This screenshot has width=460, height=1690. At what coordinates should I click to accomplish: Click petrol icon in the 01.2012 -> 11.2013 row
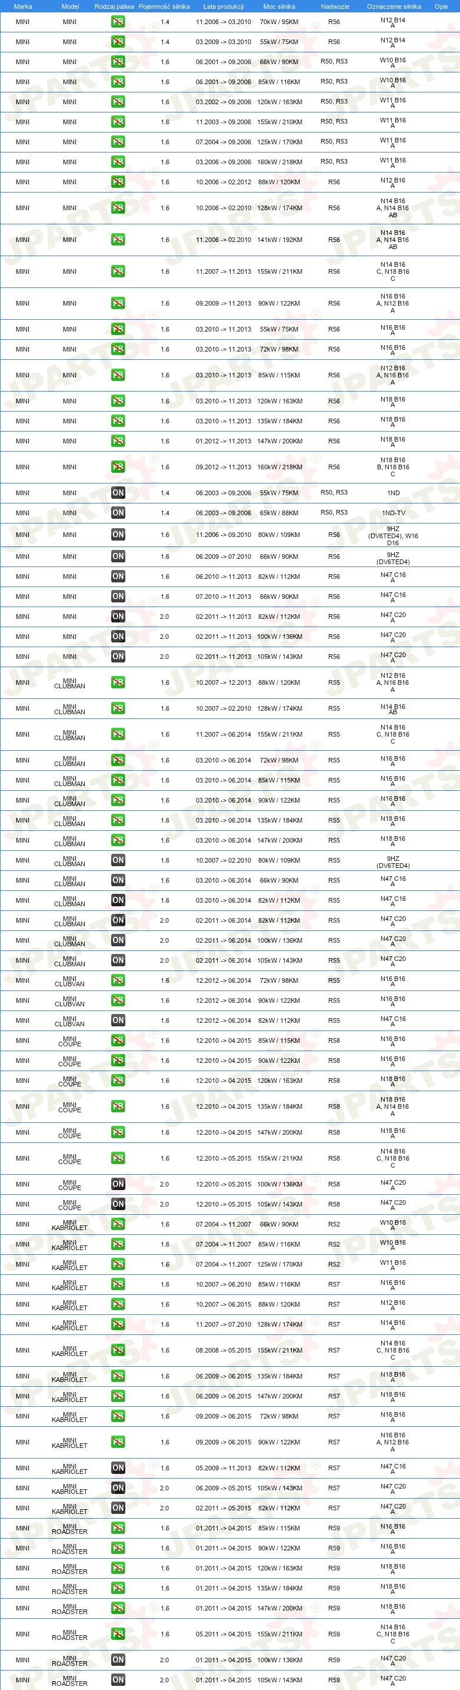118,441
